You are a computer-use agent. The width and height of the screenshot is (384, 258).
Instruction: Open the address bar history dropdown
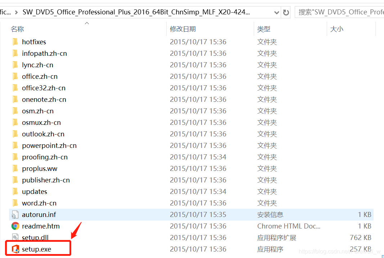277,13
